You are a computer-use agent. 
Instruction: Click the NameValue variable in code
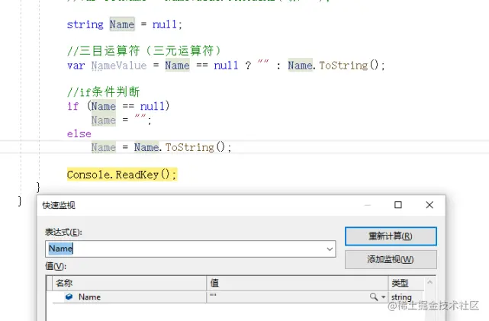tap(119, 66)
